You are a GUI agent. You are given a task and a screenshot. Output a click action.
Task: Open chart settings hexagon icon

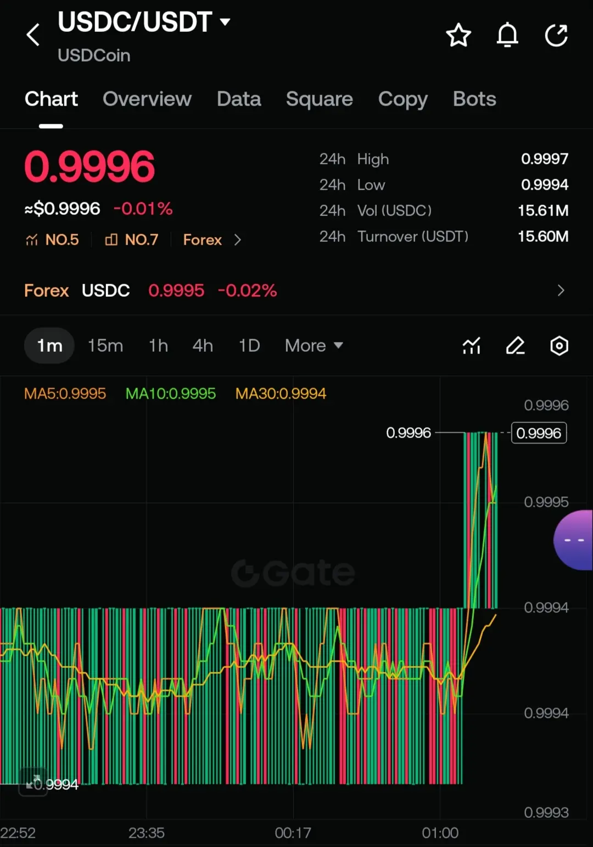559,346
